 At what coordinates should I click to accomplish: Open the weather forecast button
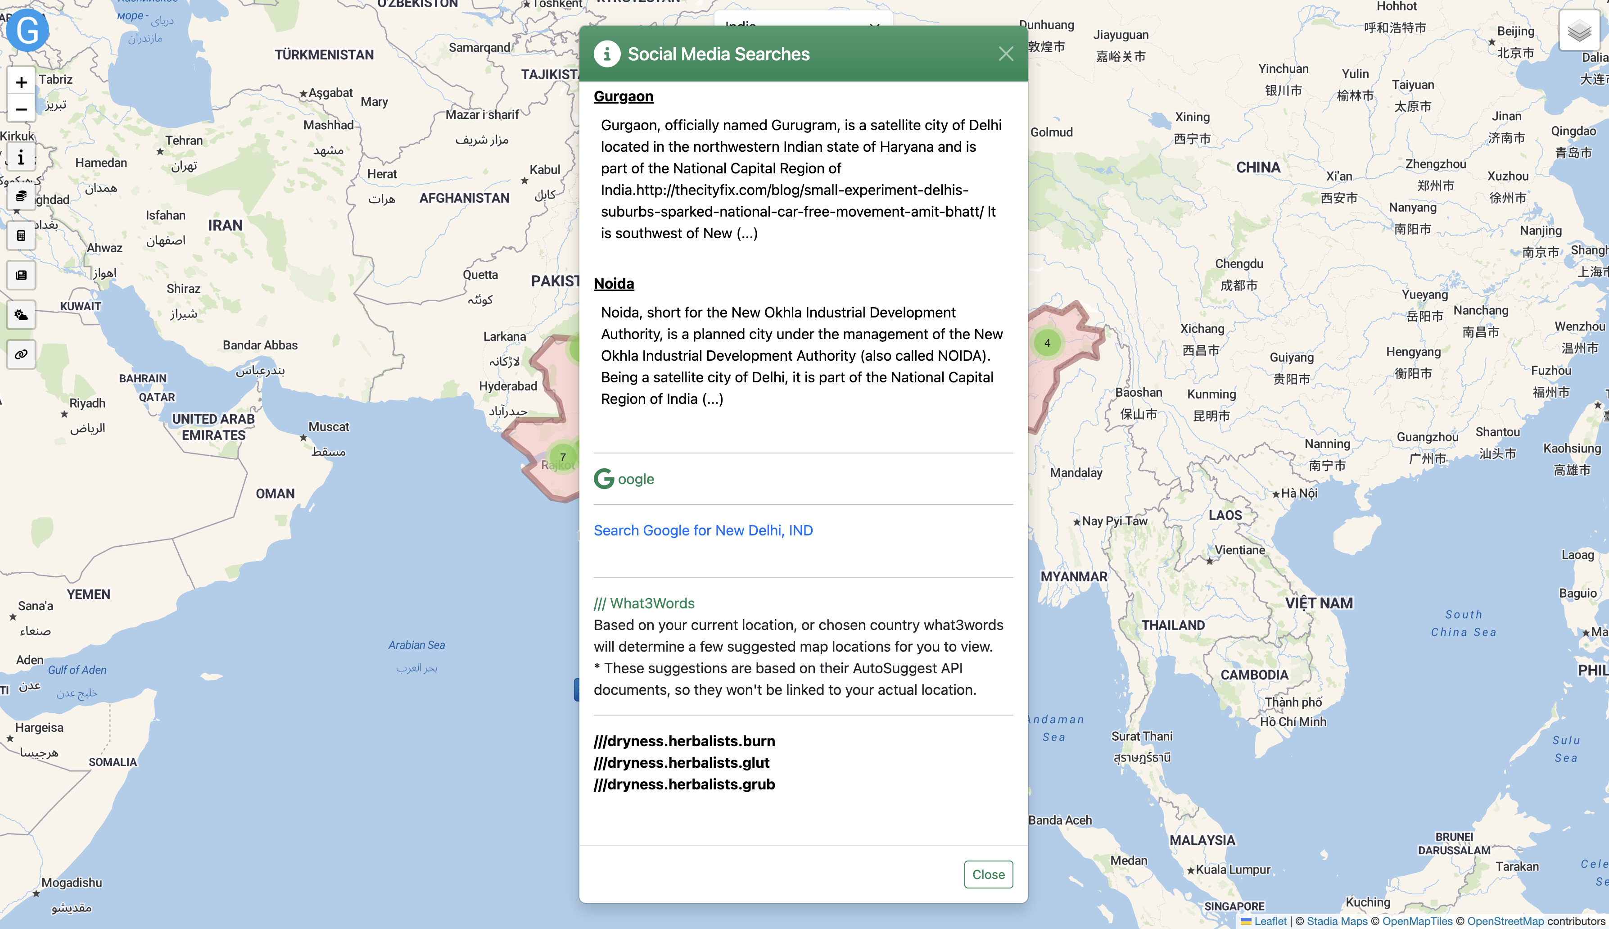21,315
